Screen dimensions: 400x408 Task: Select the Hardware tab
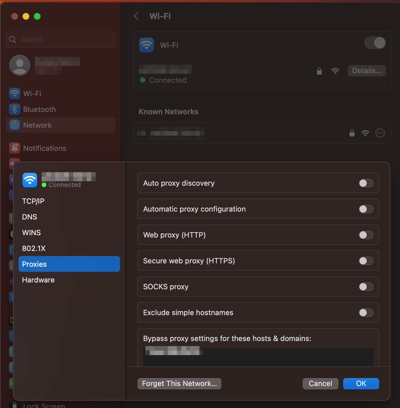coord(38,280)
